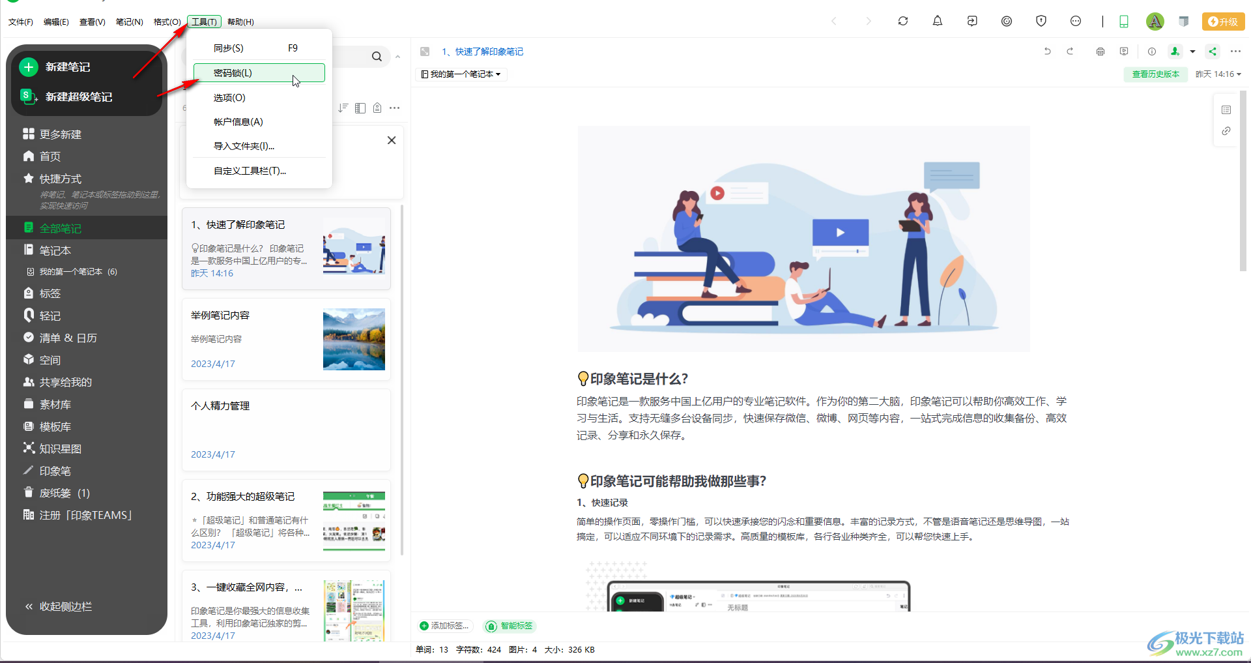The height and width of the screenshot is (663, 1251).
Task: Click the target focus mode icon
Action: [x=1007, y=22]
